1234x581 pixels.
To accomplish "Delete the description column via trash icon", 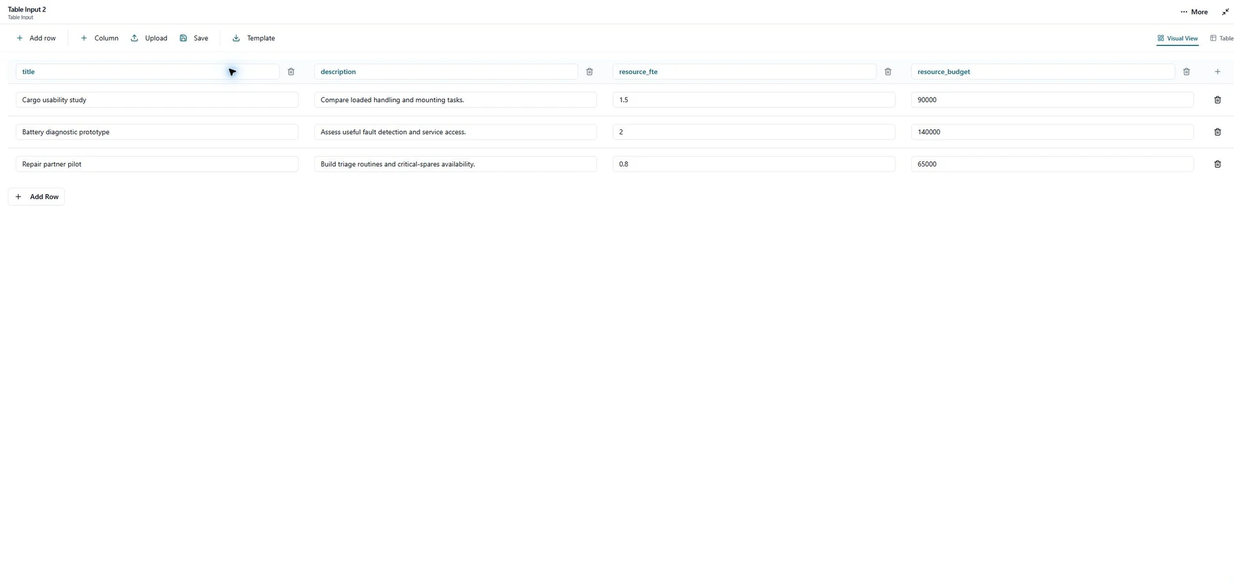I will 589,72.
